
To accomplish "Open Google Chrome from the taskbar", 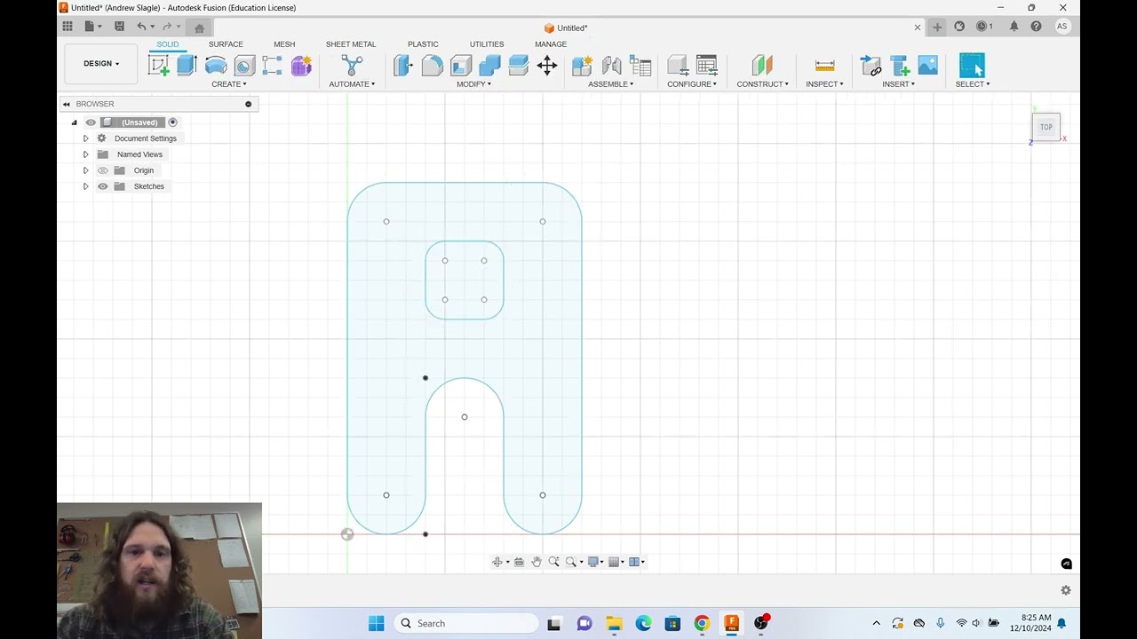I will pos(702,623).
